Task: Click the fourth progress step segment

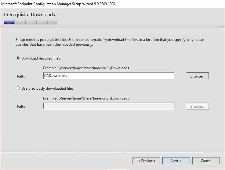Action: (42, 22)
